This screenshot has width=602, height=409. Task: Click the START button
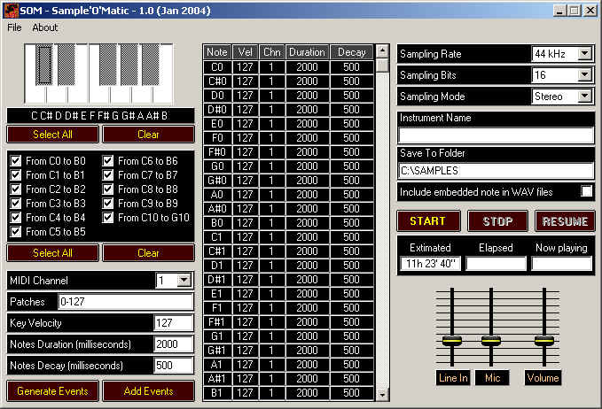[x=428, y=221]
